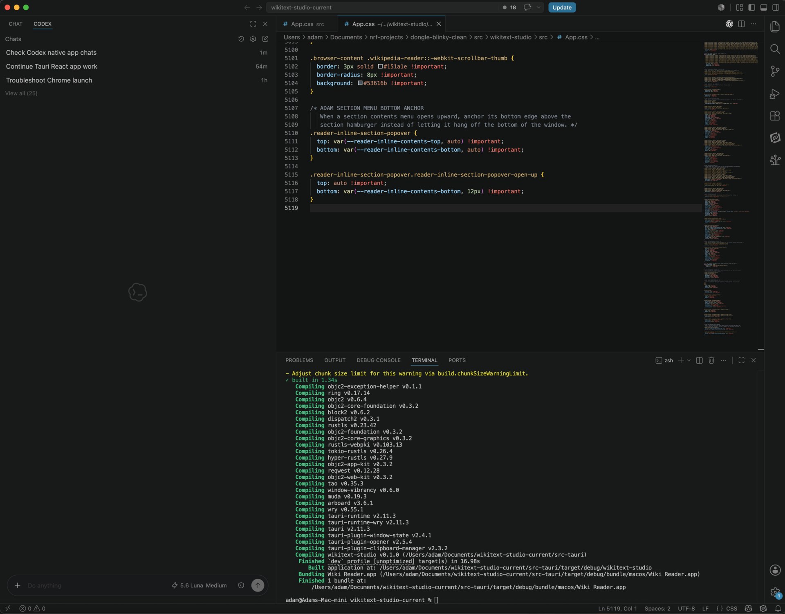Screen dimensions: 785x614
Task: Click the editor minimap code overview
Action: (x=731, y=188)
